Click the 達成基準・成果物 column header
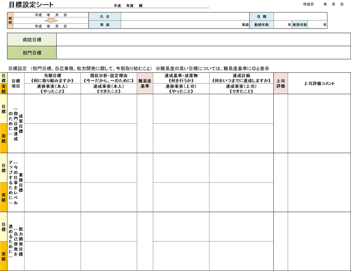Viewport: 351px width, 271px height. coord(181,78)
